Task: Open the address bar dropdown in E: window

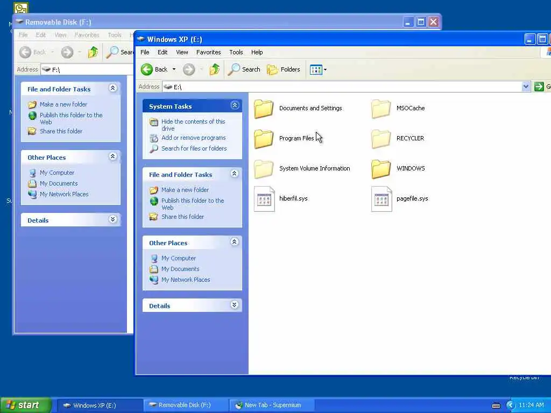Action: tap(526, 87)
